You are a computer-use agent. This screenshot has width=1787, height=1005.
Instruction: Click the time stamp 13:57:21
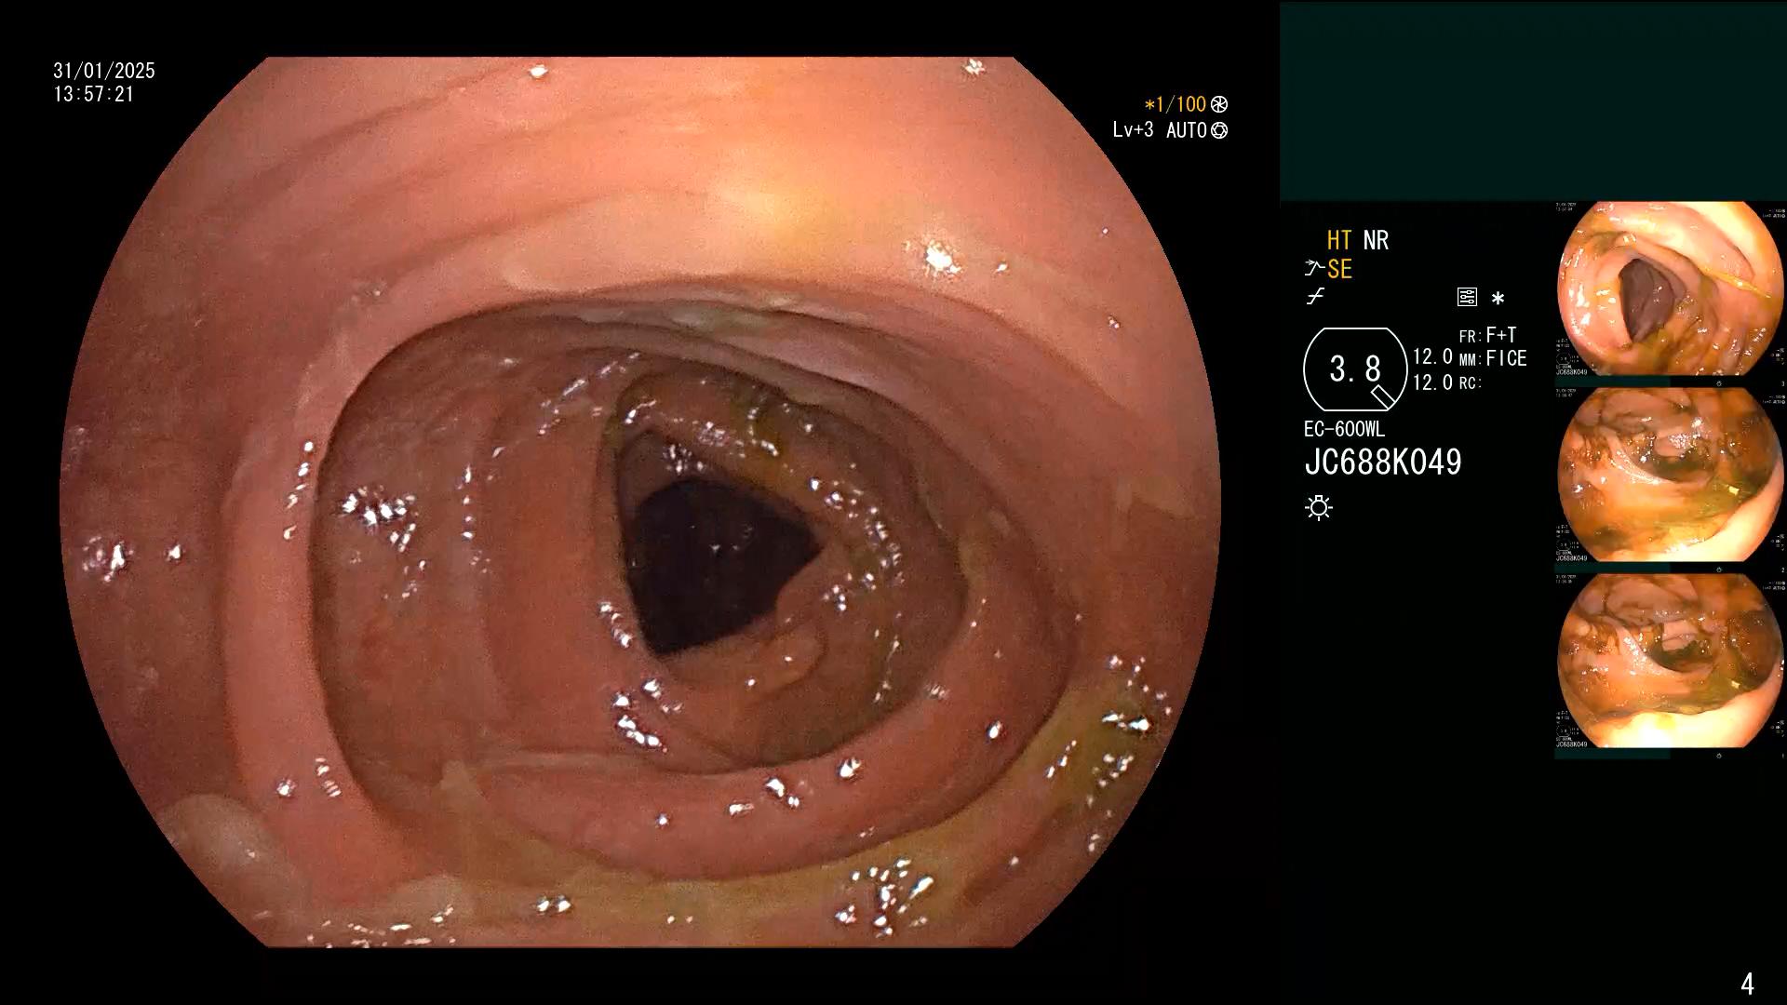pyautogui.click(x=94, y=94)
